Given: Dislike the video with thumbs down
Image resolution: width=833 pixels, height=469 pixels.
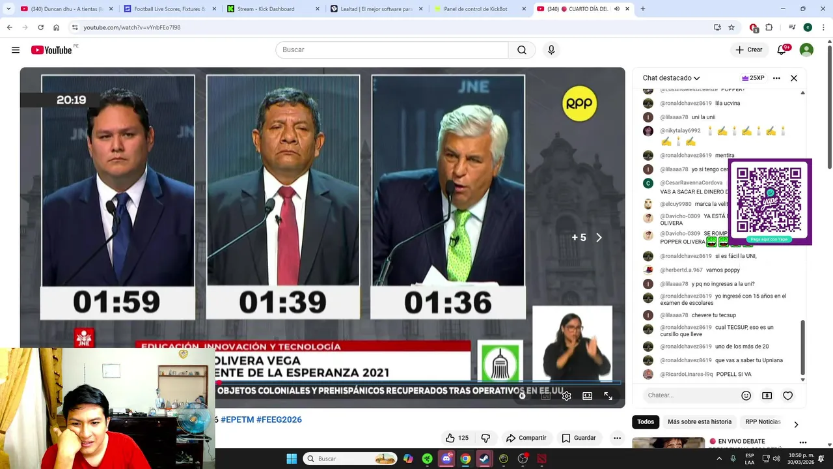Looking at the screenshot, I should pos(485,438).
